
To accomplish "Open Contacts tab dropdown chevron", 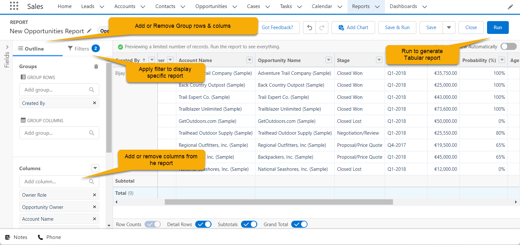I will click(x=183, y=7).
